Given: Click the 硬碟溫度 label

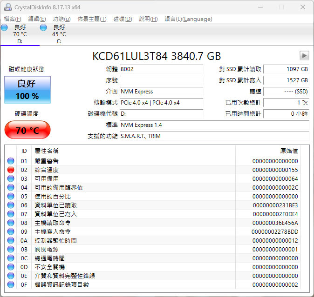Looking at the screenshot, I should coord(27,114).
